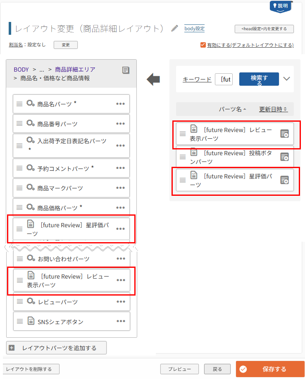Click document icon of レビュー表示パーツ in layout

31,275
